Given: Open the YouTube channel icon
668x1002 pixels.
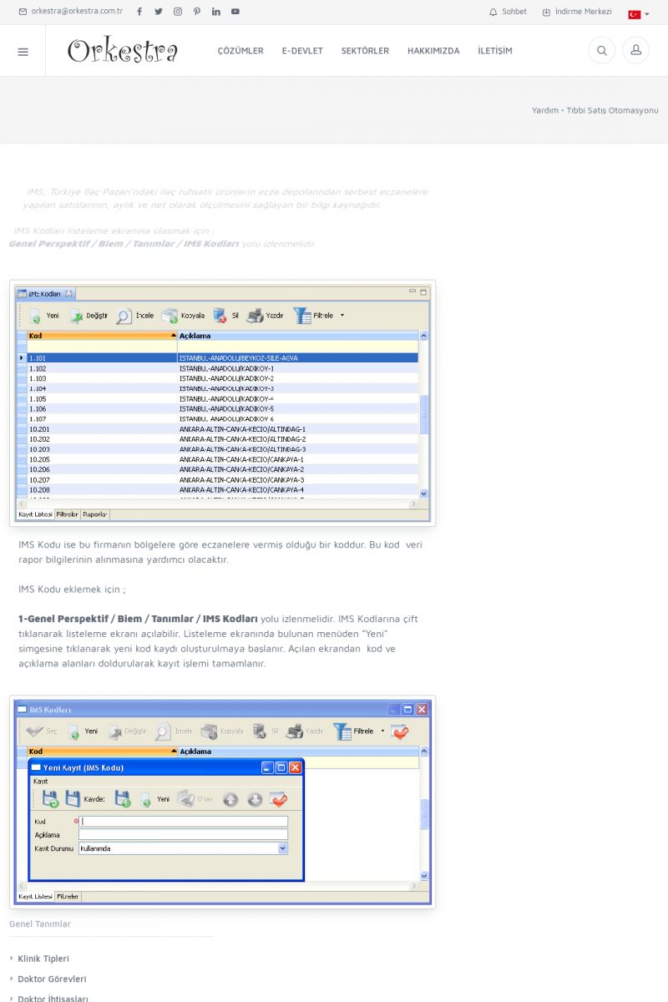Looking at the screenshot, I should [x=235, y=12].
